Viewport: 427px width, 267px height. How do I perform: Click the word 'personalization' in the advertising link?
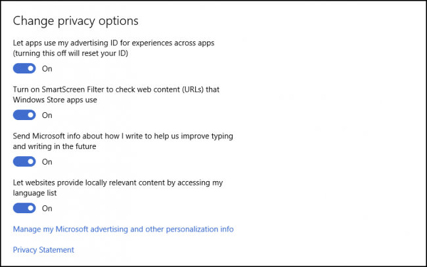click(x=192, y=229)
